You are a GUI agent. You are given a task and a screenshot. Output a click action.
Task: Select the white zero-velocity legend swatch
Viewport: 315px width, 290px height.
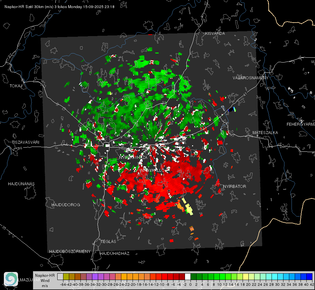tap(188, 277)
